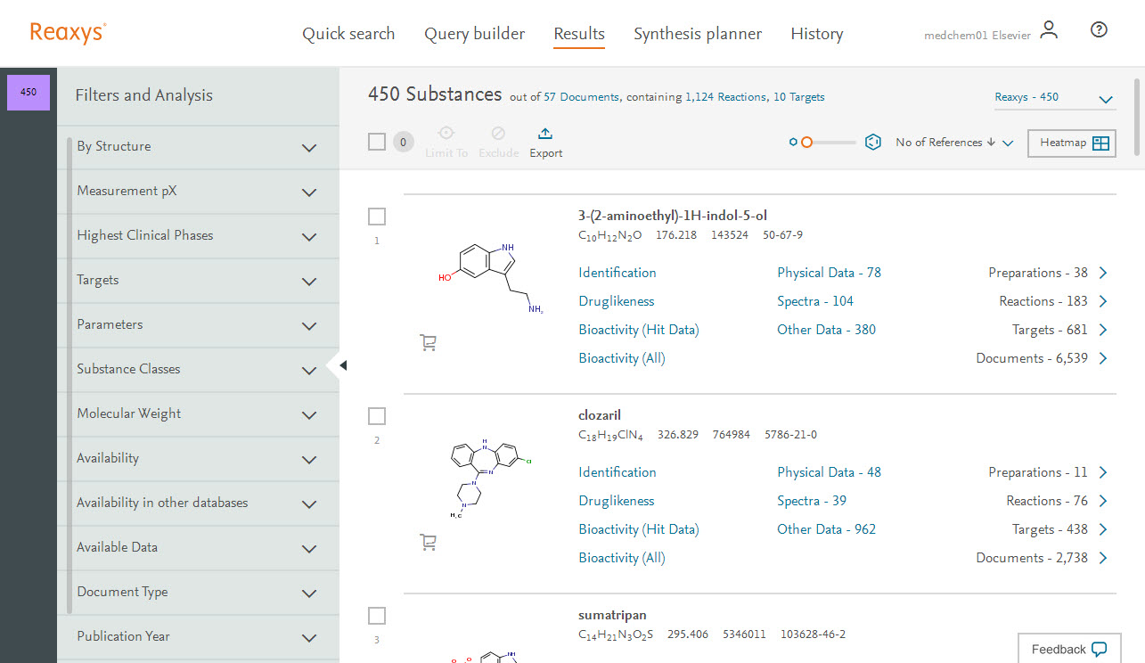Screen dimensions: 1145x663
Task: Open the Heatmap view button
Action: pos(1071,143)
